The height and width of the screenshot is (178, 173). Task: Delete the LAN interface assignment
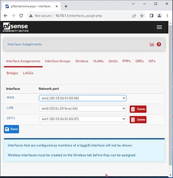click(x=138, y=109)
